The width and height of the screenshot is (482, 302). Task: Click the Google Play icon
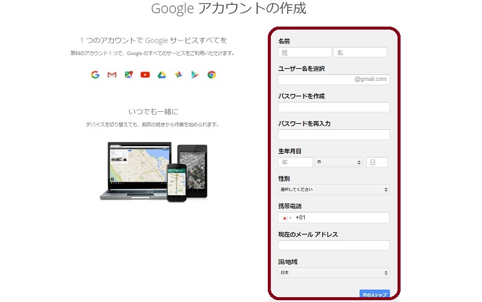pos(195,74)
